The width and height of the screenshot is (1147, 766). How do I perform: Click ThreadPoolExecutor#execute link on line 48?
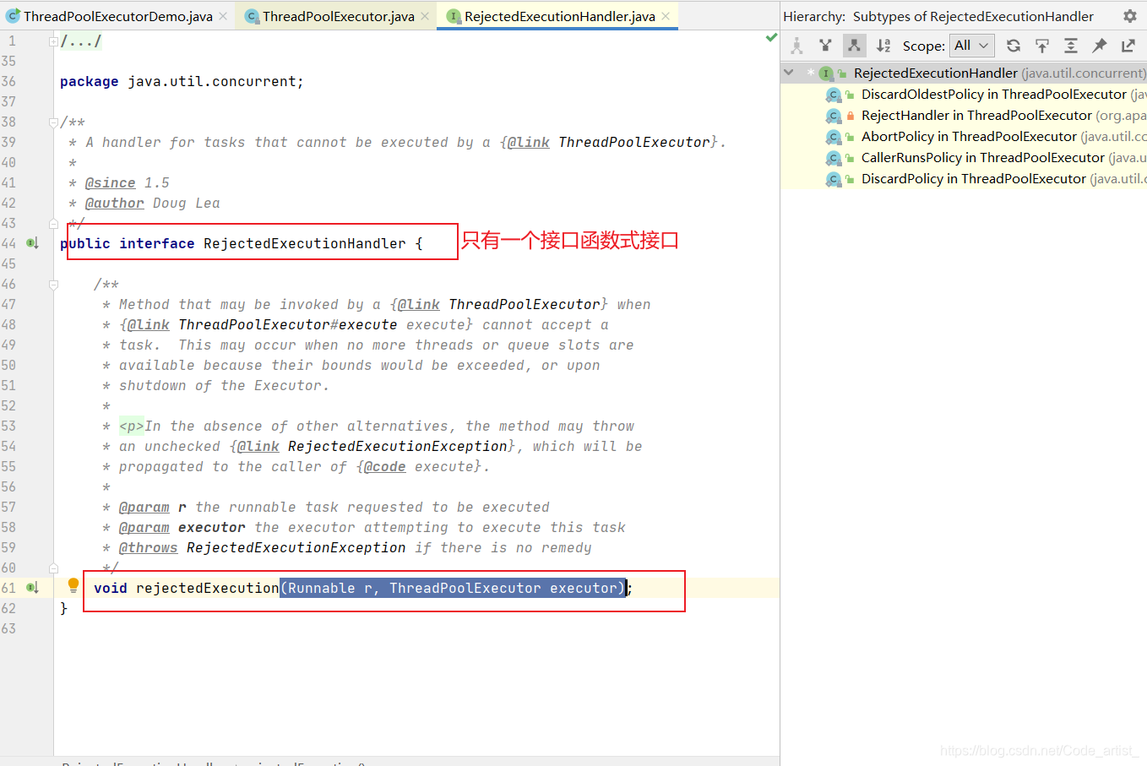click(287, 324)
